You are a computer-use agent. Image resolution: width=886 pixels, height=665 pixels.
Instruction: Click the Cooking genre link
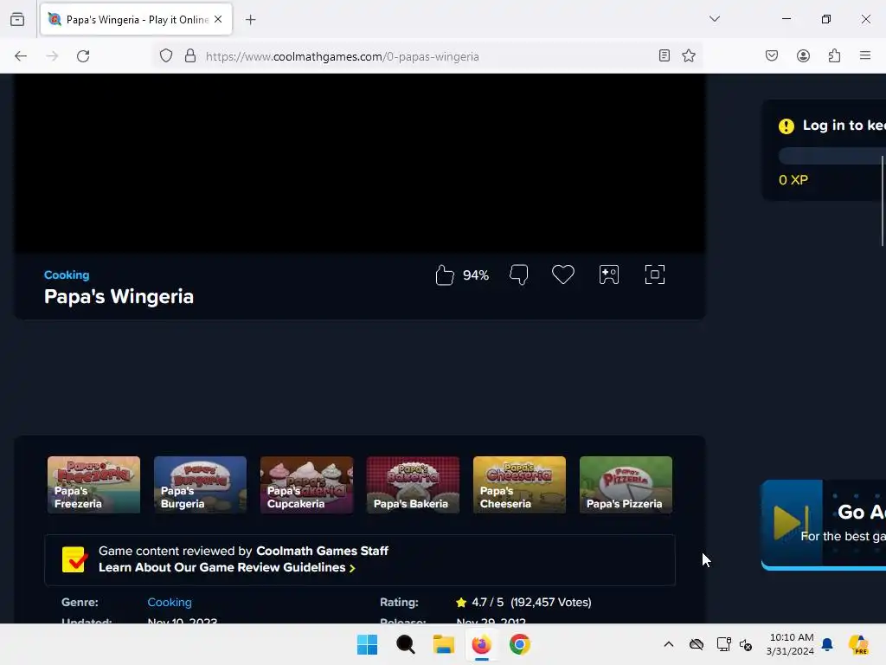point(170,603)
